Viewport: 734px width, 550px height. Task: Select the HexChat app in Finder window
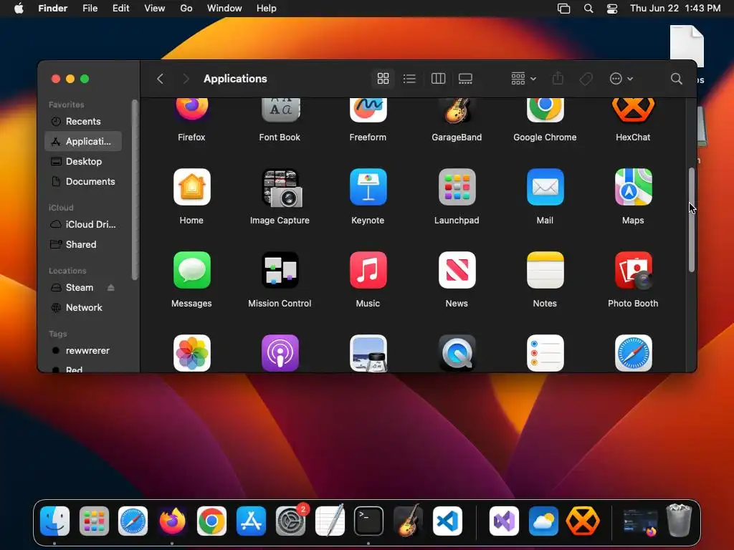[x=633, y=110]
